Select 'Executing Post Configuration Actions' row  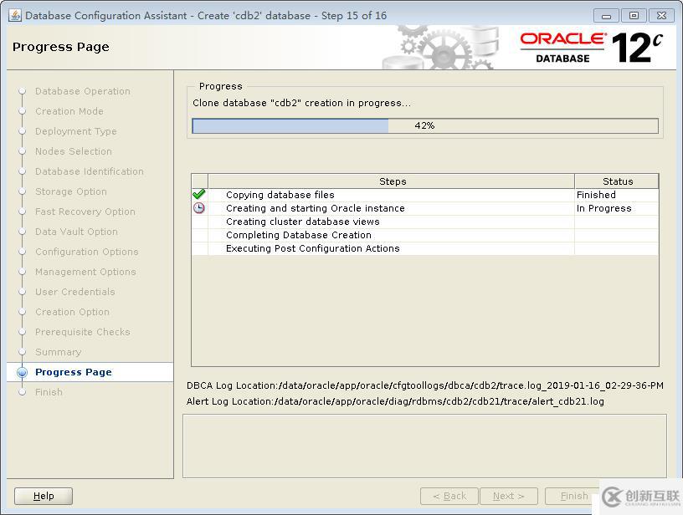pos(425,248)
